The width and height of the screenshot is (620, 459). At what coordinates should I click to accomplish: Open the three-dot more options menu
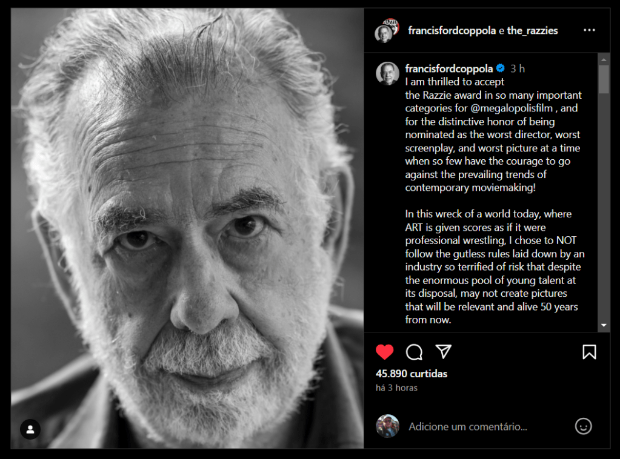[x=589, y=30]
